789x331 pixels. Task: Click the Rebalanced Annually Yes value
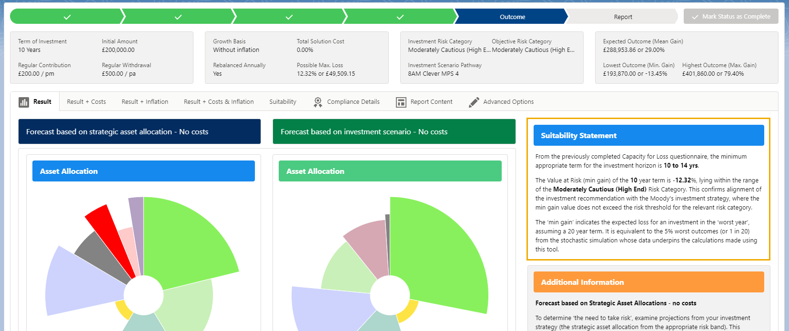click(x=217, y=74)
